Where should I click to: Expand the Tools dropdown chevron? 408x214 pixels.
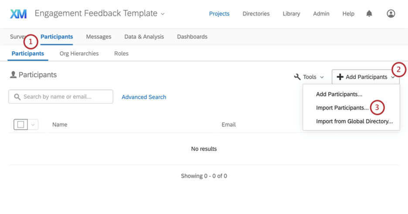click(x=322, y=77)
